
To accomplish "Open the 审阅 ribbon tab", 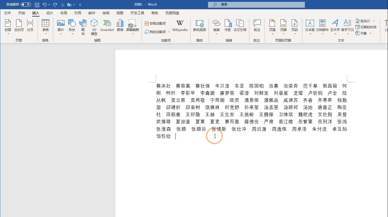I will 106,13.
